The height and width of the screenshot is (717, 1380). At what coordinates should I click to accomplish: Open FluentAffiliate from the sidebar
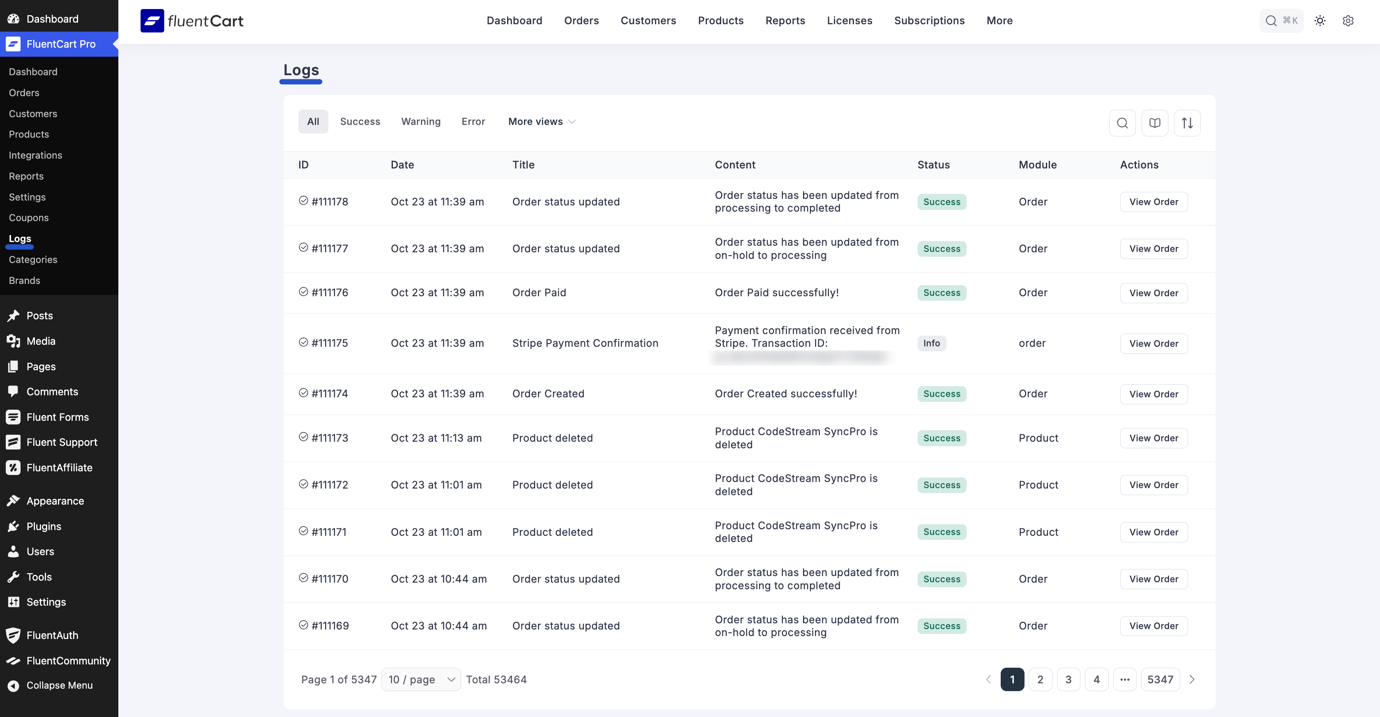point(60,467)
